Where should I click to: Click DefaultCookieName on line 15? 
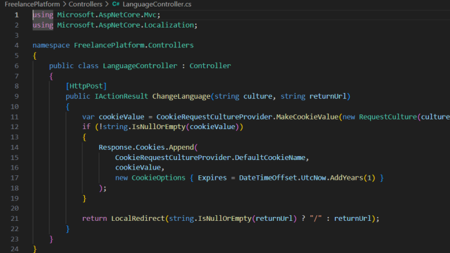pyautogui.click(x=270, y=157)
